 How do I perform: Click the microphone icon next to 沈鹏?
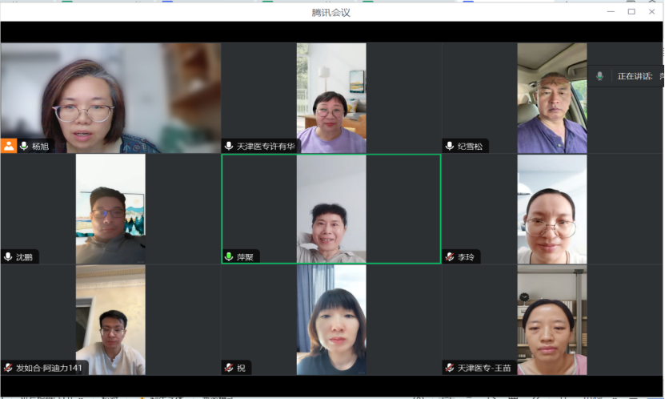(x=8, y=257)
